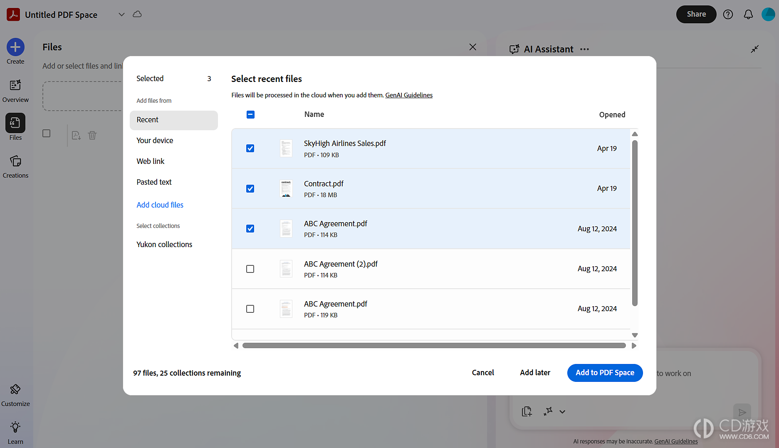
Task: Open AI Assistant more options ellipsis
Action: [584, 49]
